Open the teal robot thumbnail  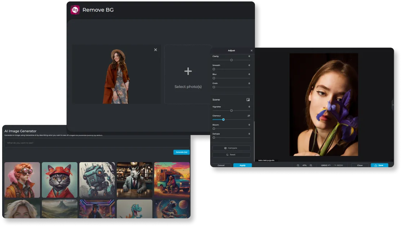pos(97,180)
